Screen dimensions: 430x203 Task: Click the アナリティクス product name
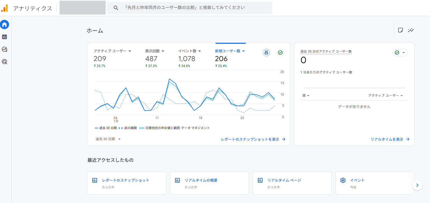33,8
